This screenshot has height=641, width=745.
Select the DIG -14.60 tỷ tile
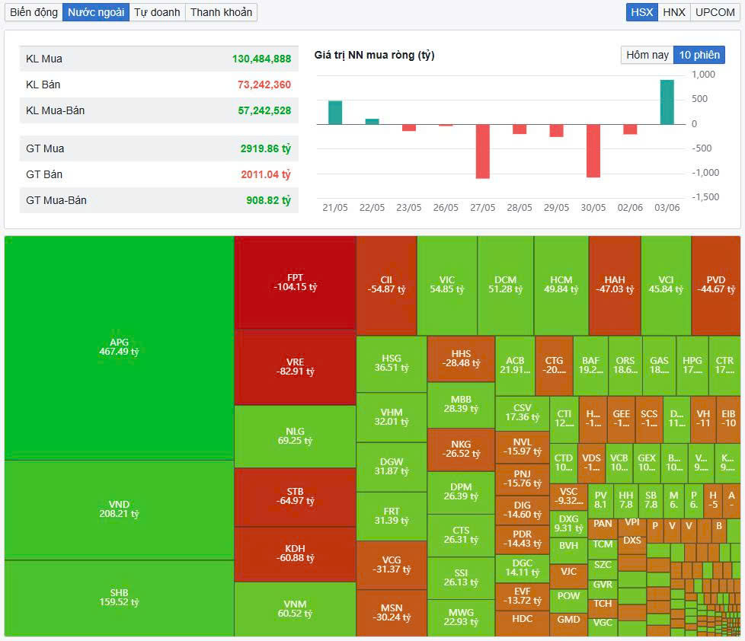click(523, 510)
